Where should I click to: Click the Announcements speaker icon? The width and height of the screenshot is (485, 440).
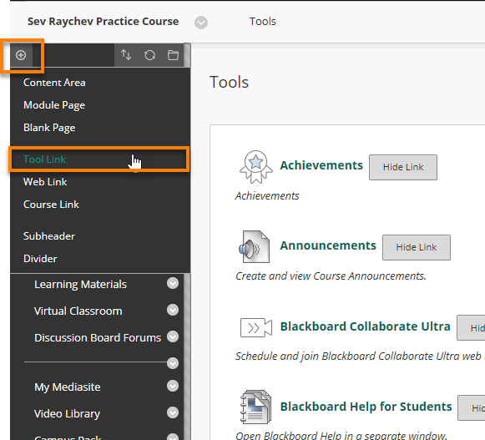click(255, 247)
